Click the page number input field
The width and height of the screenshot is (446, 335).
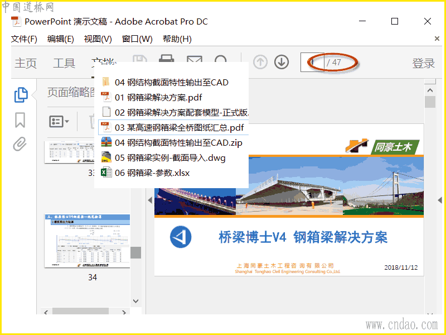(x=312, y=62)
